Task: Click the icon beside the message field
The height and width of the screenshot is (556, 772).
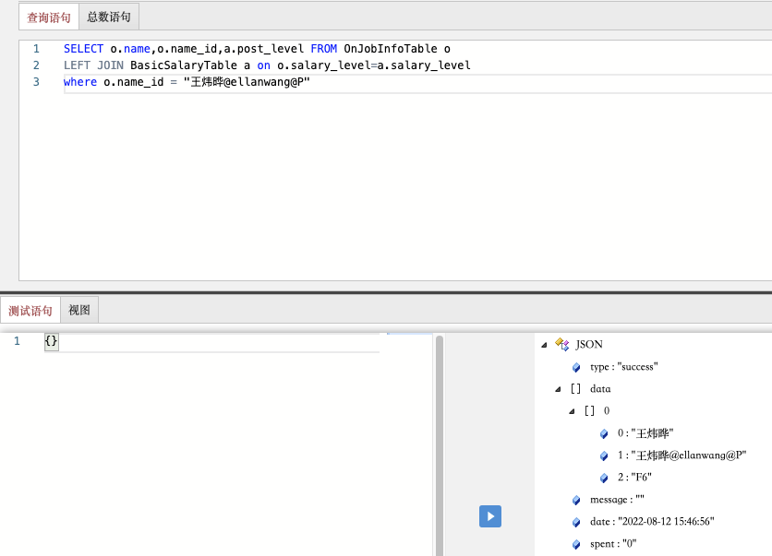Action: [576, 500]
